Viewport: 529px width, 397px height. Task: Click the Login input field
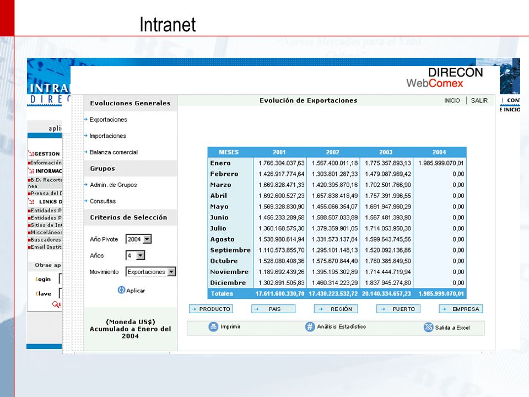click(60, 279)
